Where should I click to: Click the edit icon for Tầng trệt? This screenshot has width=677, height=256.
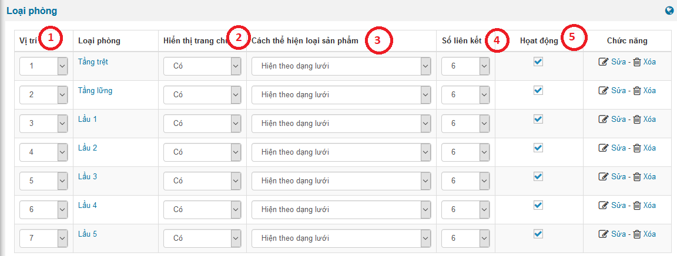603,62
